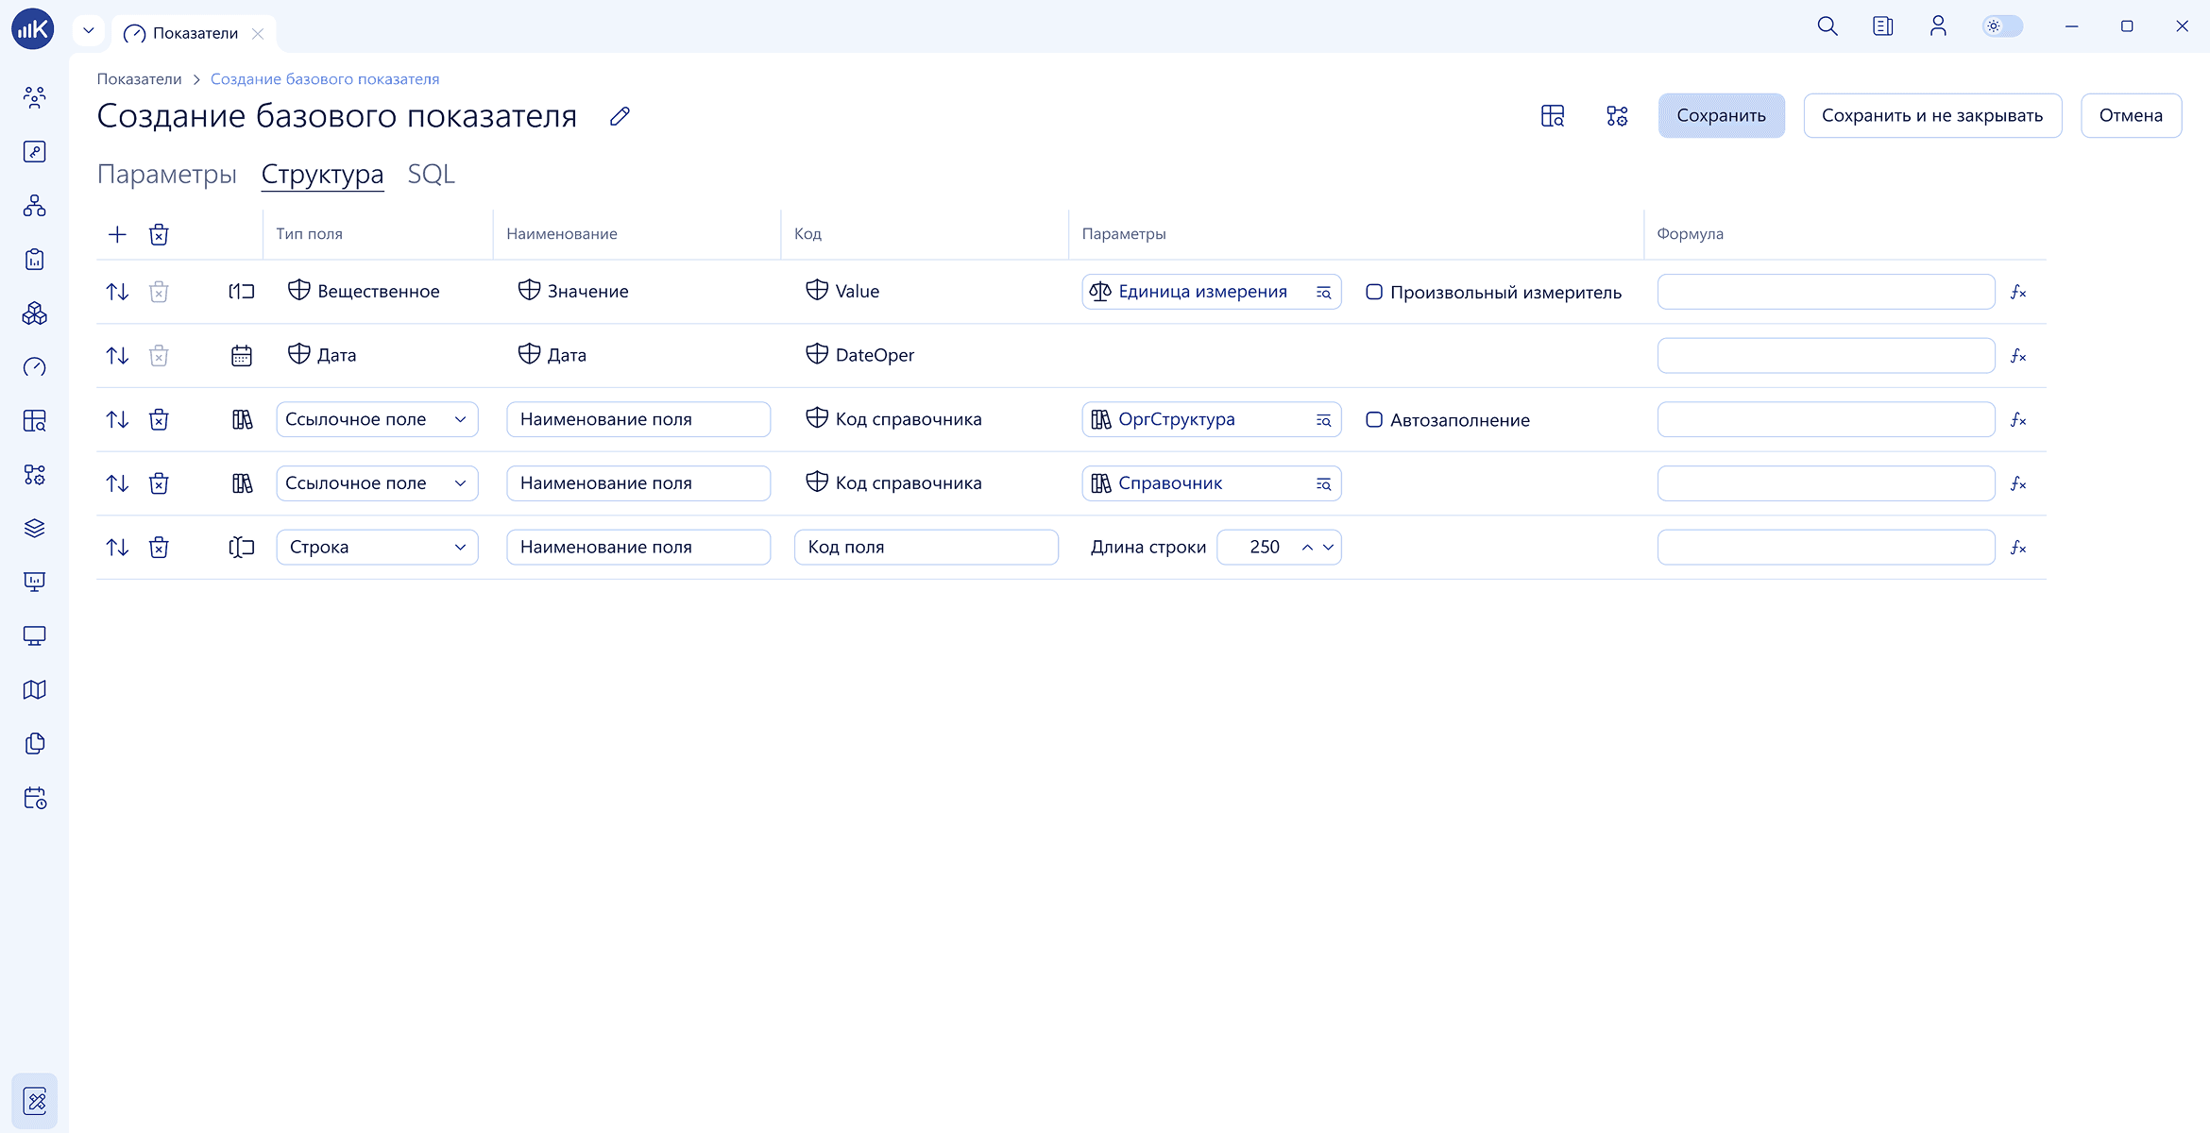
Task: Open the Строка field type dropdown
Action: [377, 548]
